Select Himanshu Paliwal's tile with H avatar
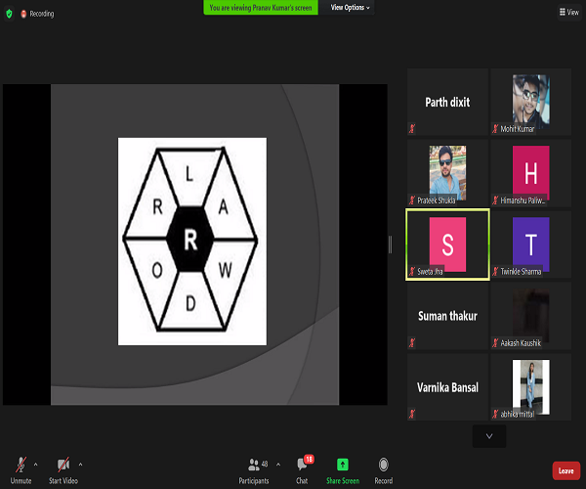 coord(530,173)
